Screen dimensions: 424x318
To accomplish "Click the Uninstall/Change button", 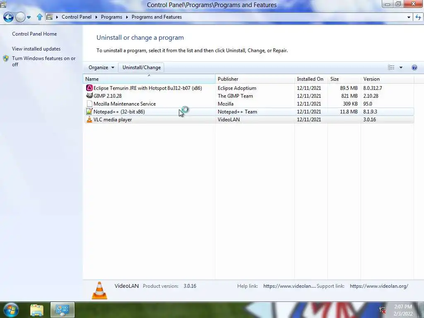I will pos(141,67).
